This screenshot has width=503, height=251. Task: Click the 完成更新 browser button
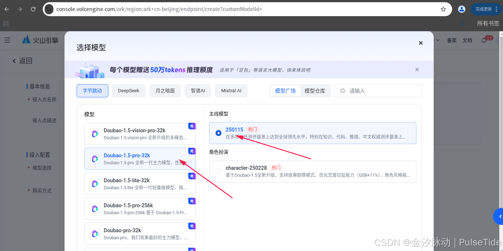(486, 9)
